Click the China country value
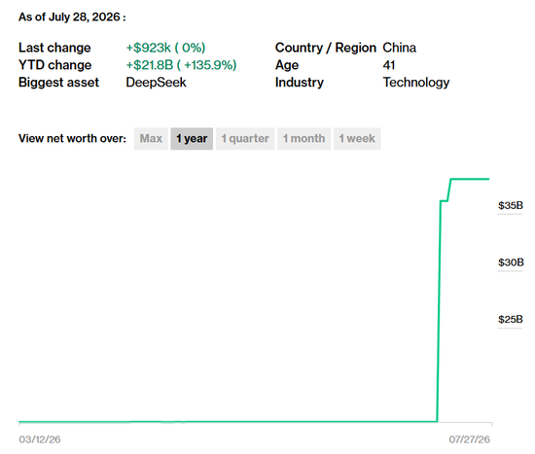The image size is (535, 454). [399, 48]
